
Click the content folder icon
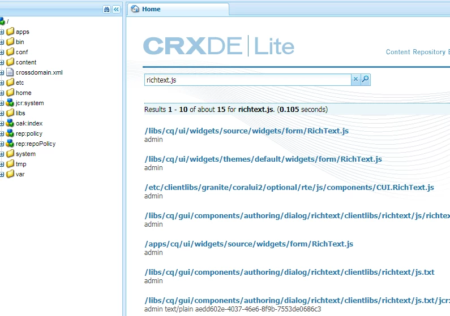pyautogui.click(x=10, y=62)
